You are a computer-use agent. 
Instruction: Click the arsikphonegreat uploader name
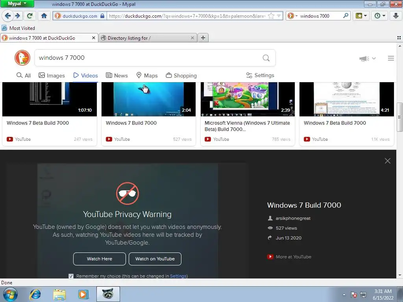coord(293,218)
